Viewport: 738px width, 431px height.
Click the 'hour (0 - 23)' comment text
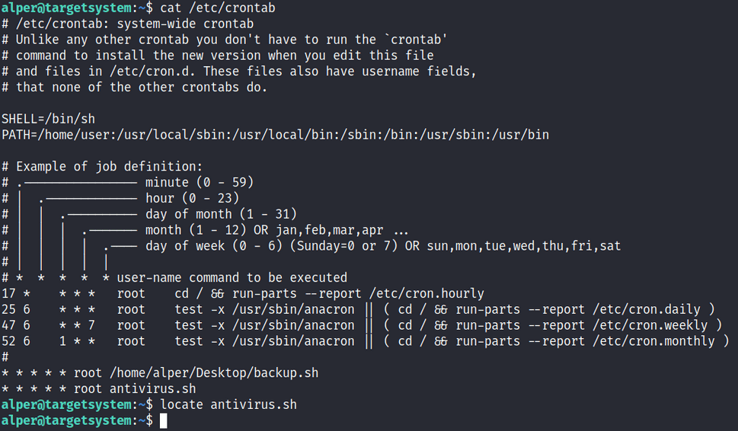193,199
